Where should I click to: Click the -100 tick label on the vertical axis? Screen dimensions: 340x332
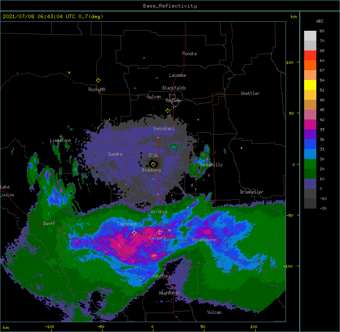pos(289,266)
